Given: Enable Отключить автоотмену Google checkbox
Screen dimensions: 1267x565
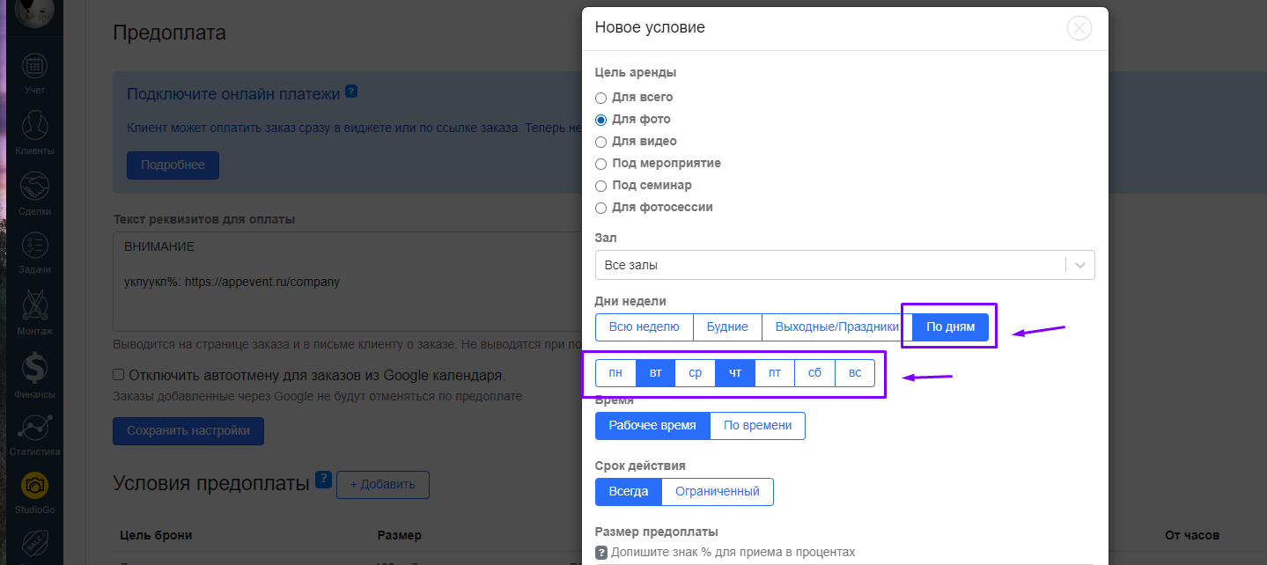Looking at the screenshot, I should pyautogui.click(x=119, y=375).
